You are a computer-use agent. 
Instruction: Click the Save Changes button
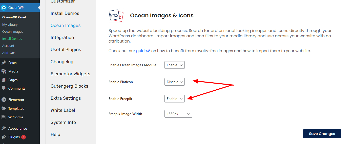(x=322, y=134)
